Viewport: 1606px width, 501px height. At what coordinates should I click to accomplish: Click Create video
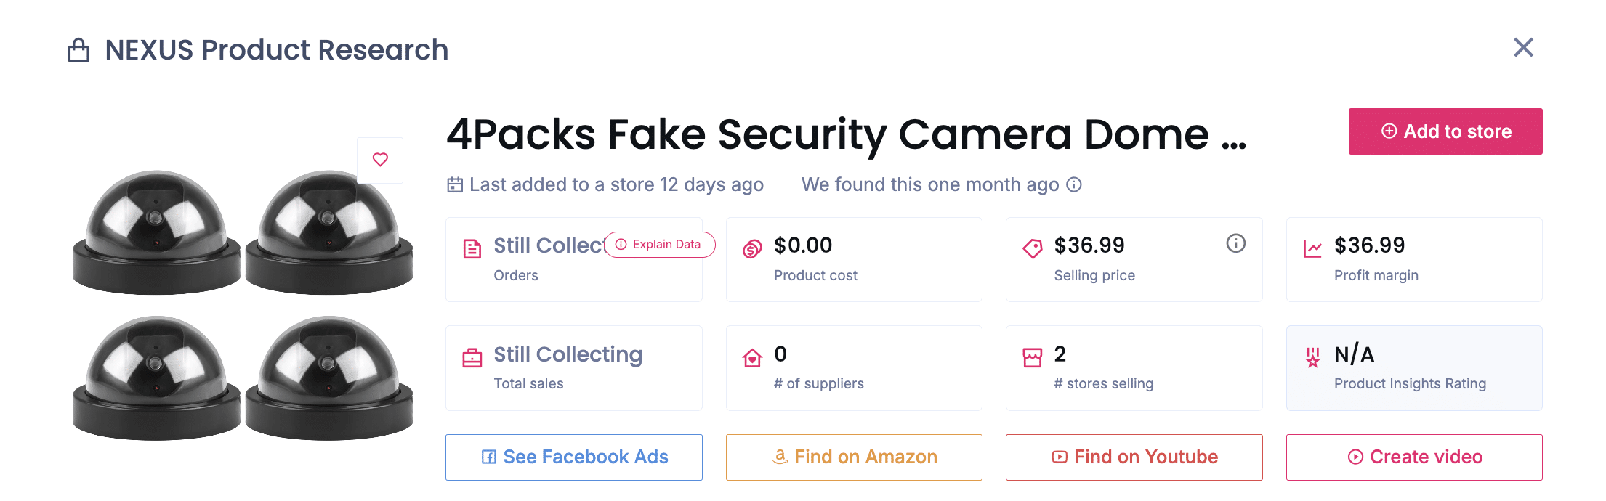[1413, 457]
